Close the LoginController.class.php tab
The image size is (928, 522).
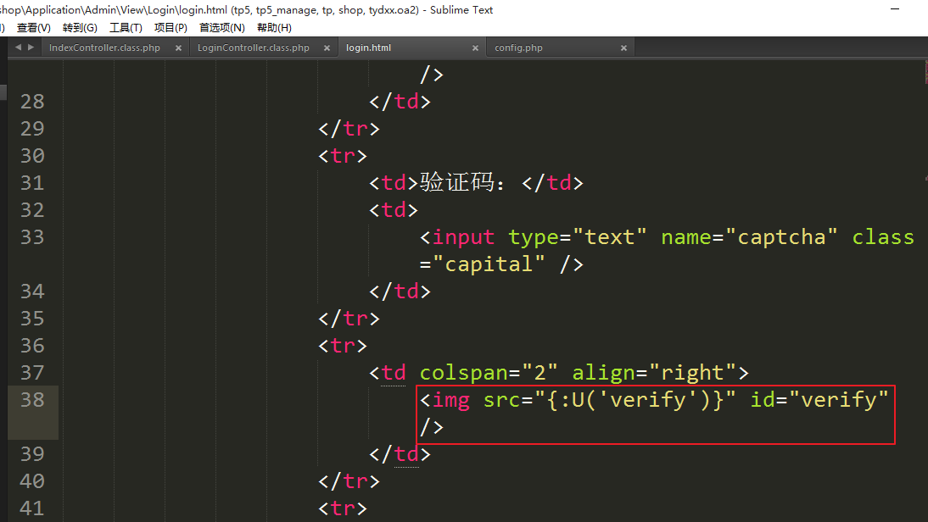(327, 48)
